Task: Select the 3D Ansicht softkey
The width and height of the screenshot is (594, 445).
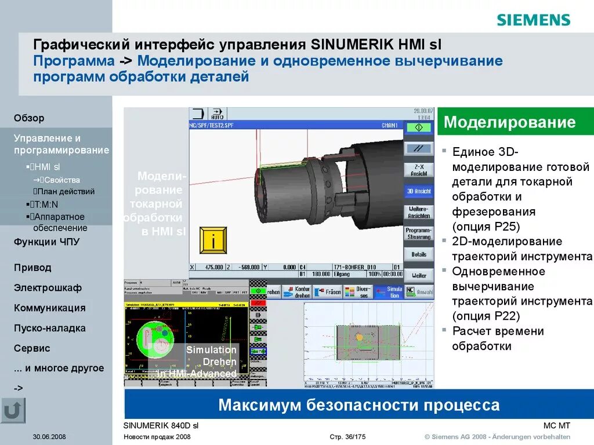Action: pyautogui.click(x=419, y=191)
